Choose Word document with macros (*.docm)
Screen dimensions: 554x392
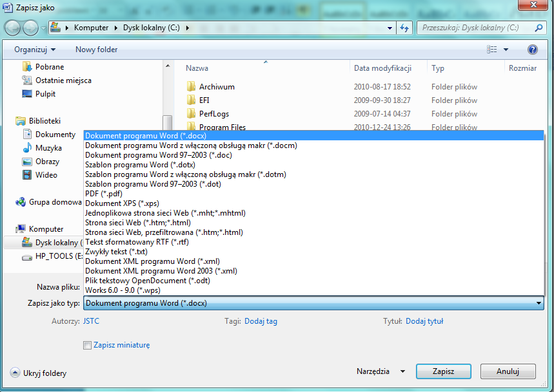(313, 145)
